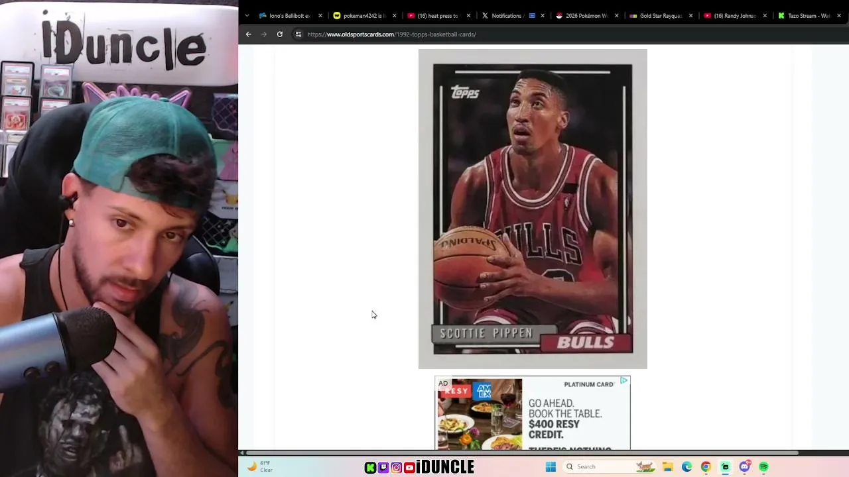Close the Randy Johnson YouTube tab

click(x=765, y=16)
